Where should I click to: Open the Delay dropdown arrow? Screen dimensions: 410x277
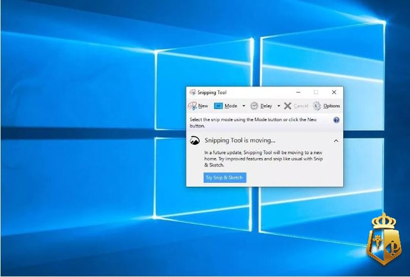pos(279,106)
